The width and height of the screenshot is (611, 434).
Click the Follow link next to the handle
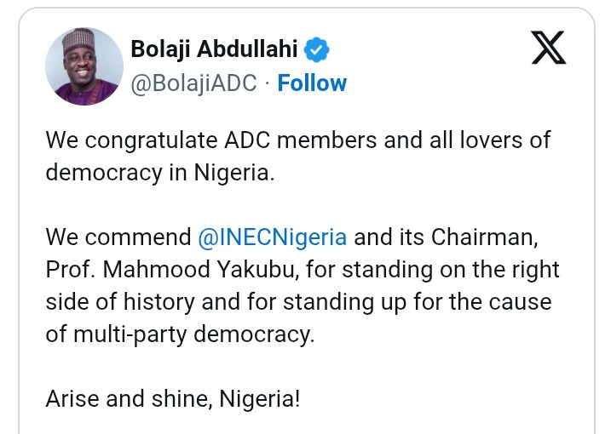click(312, 83)
